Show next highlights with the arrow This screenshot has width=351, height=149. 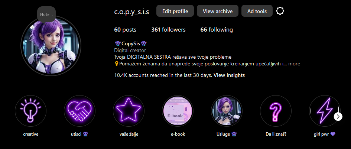pos(338,117)
